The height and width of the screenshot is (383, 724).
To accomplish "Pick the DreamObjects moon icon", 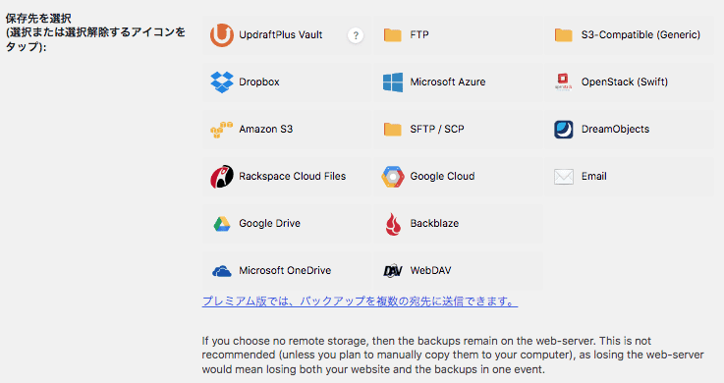I will 563,130.
